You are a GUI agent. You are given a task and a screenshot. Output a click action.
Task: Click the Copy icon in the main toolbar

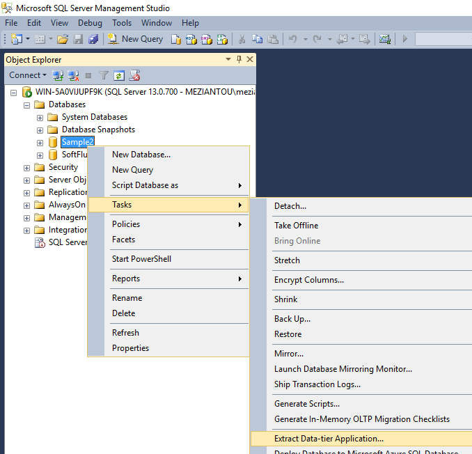(258, 39)
